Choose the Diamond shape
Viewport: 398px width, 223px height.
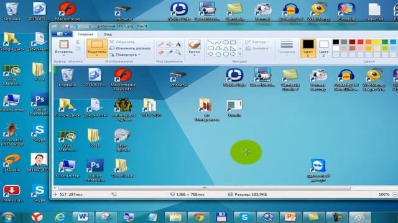[x=211, y=54]
